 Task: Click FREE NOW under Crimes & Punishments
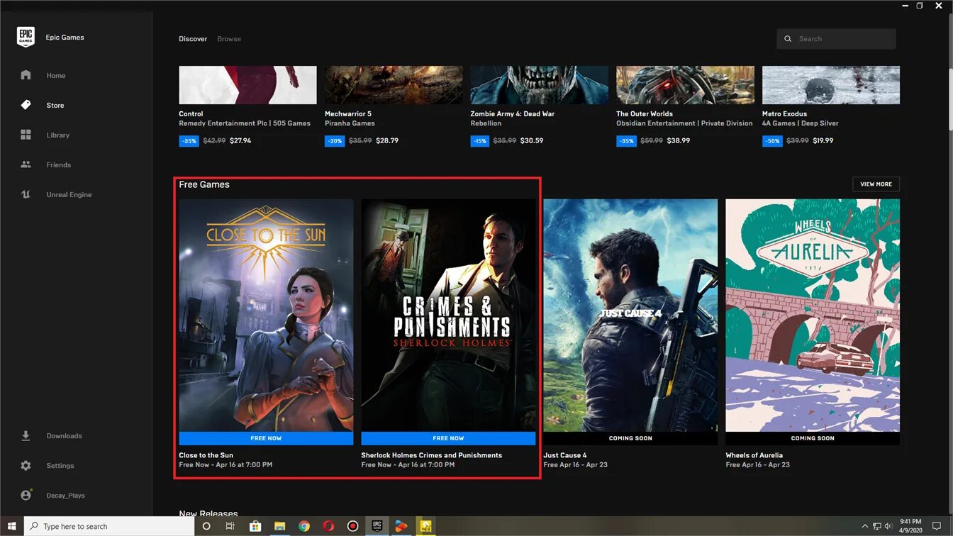click(448, 438)
